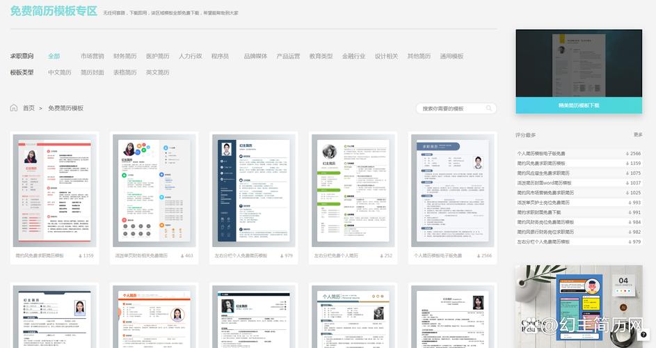This screenshot has height=348, width=656.
Task: Open the second-row thumbnail with the teal 个人简历 header
Action: click(x=353, y=317)
